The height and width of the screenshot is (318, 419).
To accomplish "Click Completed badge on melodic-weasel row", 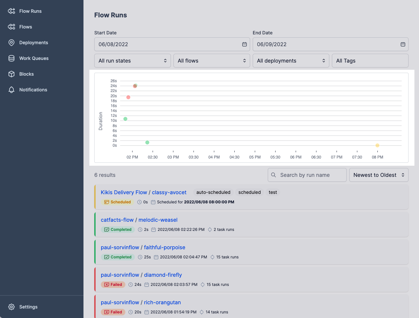I will click(x=118, y=230).
